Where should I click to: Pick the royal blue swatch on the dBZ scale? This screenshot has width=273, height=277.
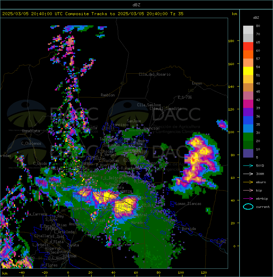(x=248, y=120)
